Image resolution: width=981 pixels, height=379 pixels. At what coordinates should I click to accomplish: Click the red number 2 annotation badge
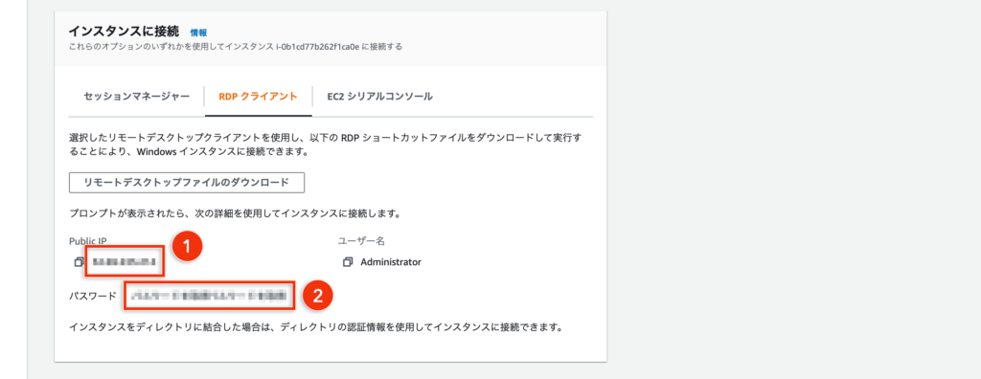click(318, 295)
